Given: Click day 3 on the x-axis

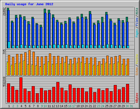Looking at the screenshot, I should [17, 106].
